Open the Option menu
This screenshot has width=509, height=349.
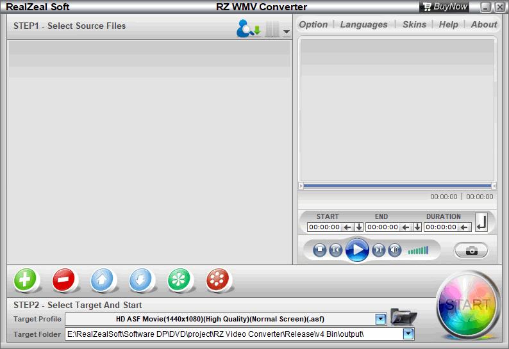[x=313, y=24]
